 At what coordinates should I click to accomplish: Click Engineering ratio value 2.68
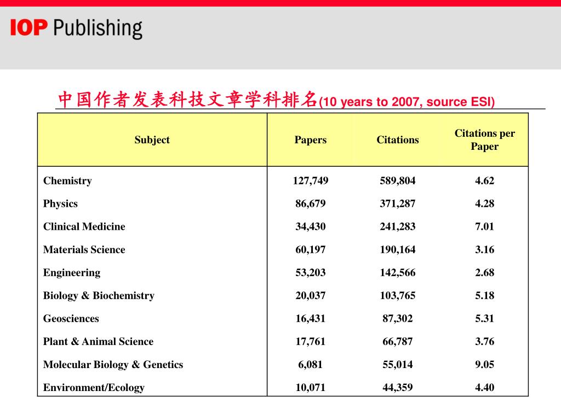tap(484, 272)
